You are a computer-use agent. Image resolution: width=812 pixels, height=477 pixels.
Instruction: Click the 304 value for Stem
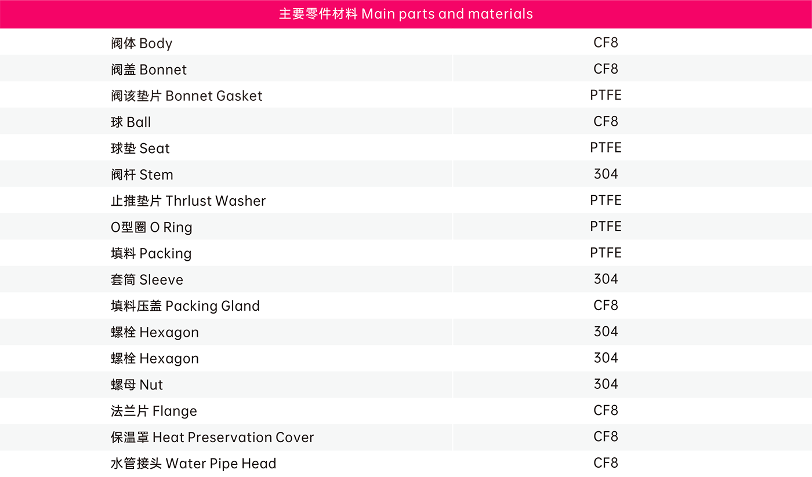[x=606, y=174]
